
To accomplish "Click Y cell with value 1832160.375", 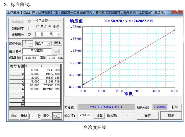I will point(50,89).
